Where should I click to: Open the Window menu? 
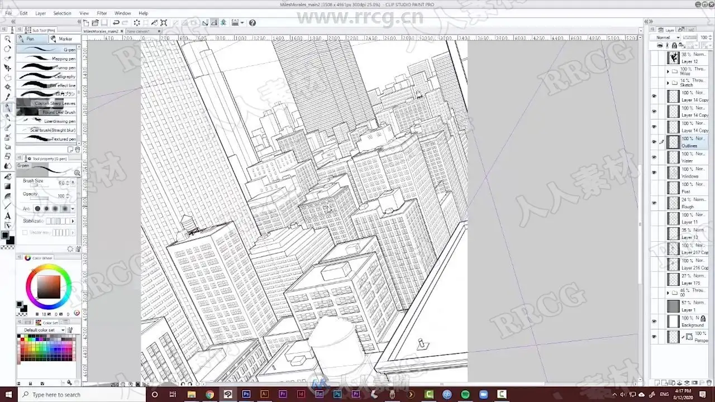123,13
